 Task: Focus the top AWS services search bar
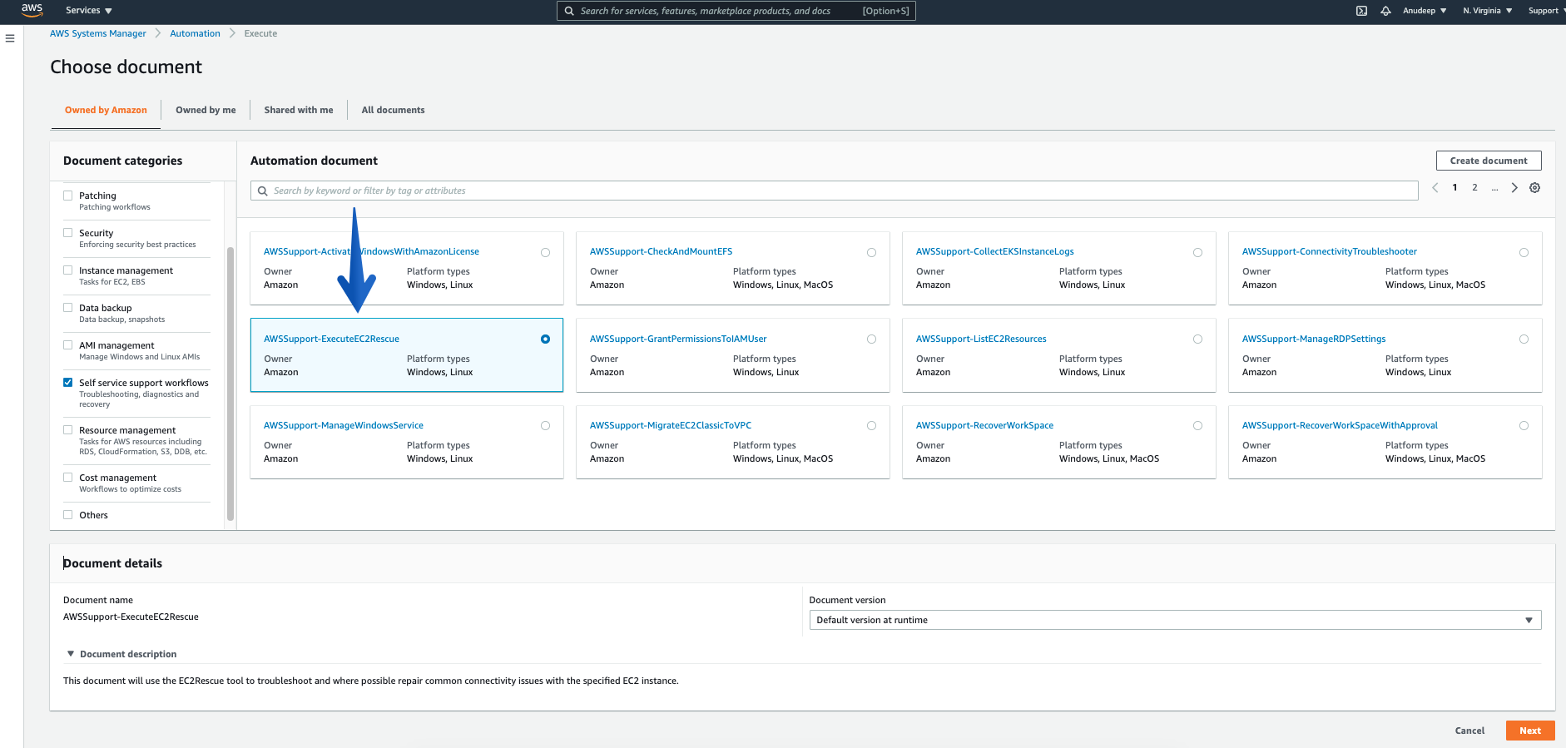pyautogui.click(x=736, y=11)
